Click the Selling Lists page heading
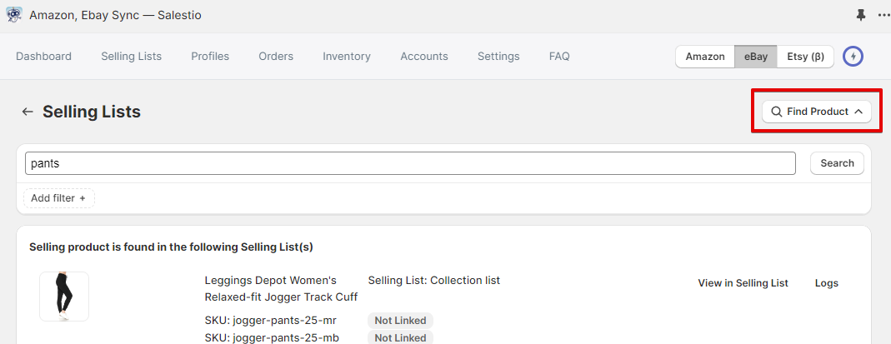891x344 pixels. tap(92, 112)
